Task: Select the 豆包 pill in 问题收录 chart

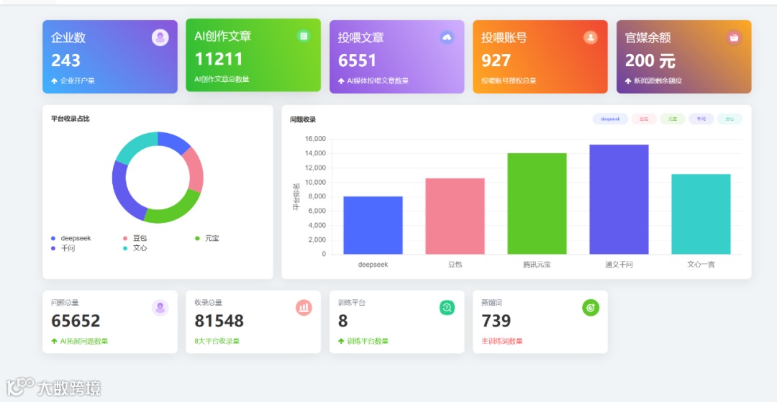Action: point(644,119)
